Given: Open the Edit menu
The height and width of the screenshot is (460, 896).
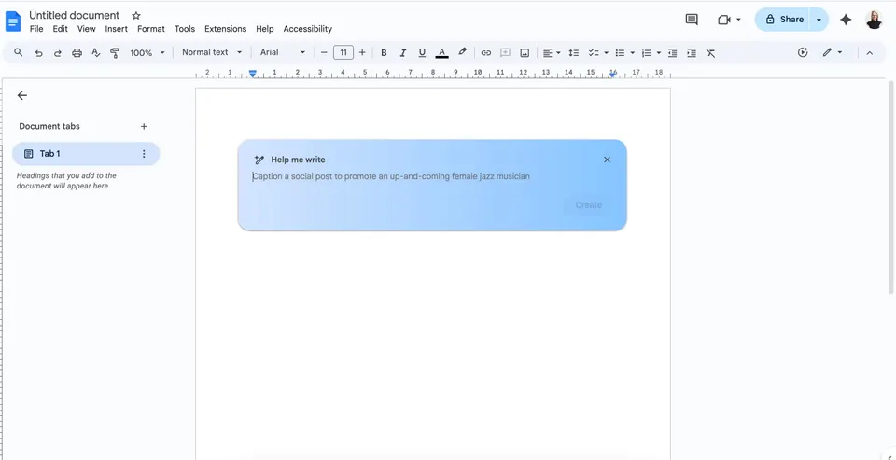Looking at the screenshot, I should 60,29.
